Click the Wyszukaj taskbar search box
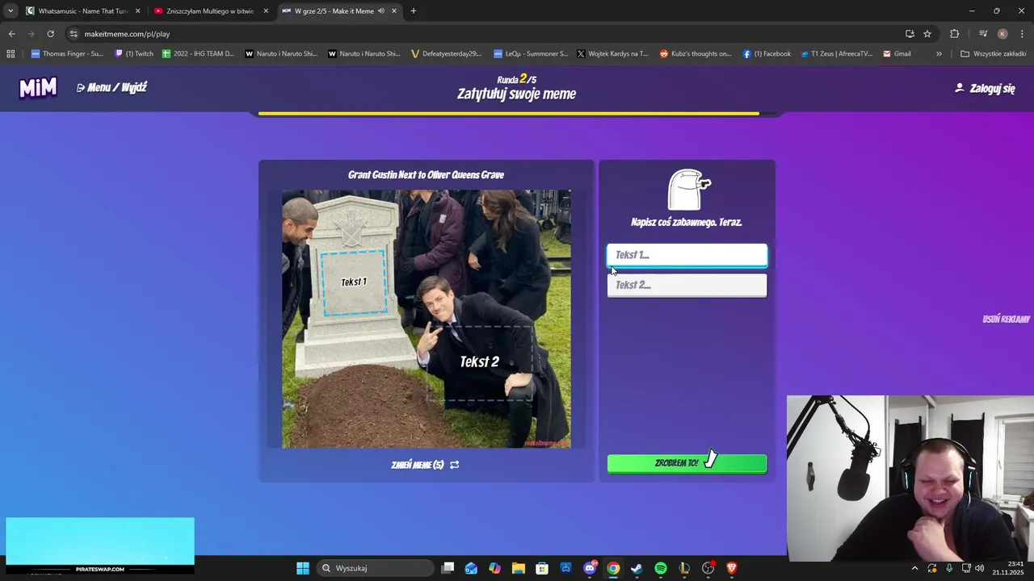 coord(375,568)
